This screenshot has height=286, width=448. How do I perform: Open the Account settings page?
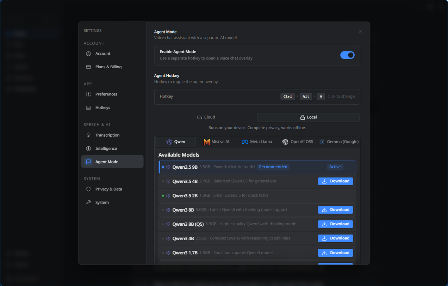[x=112, y=54]
